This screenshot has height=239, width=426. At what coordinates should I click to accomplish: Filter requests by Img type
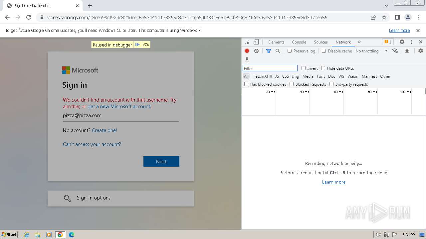(296, 76)
